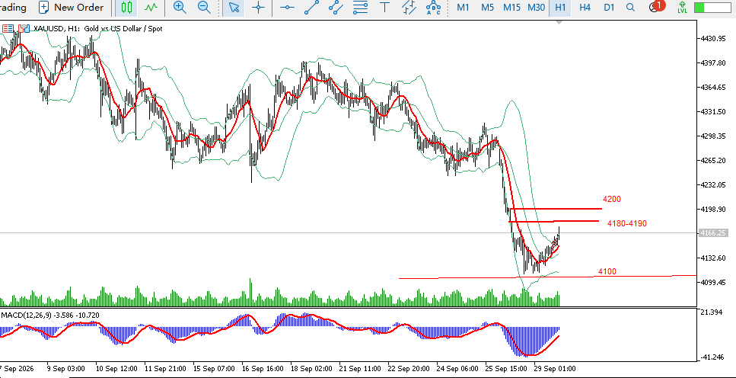Click the 4397.80 price scale value
This screenshot has height=378, width=736.
[x=714, y=63]
